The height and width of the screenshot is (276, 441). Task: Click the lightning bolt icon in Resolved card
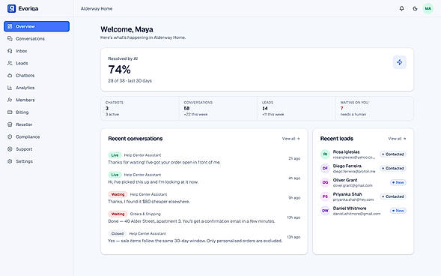399,62
